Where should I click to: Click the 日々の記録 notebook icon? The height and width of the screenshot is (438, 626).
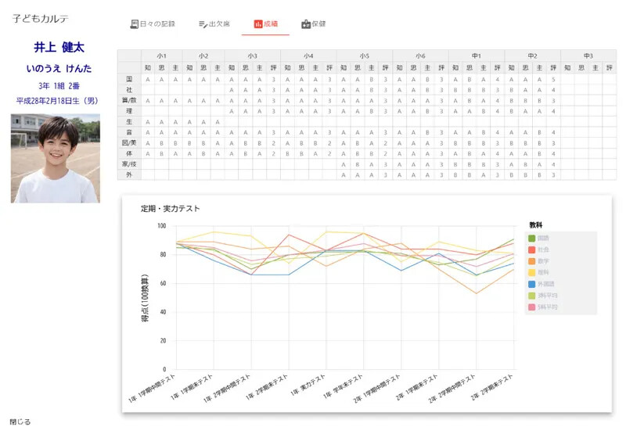134,24
